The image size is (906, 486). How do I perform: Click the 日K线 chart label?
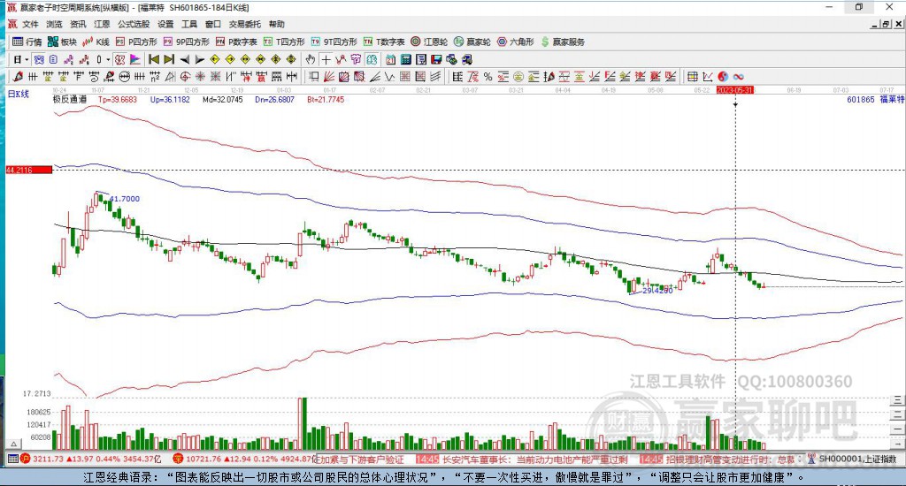pyautogui.click(x=18, y=94)
